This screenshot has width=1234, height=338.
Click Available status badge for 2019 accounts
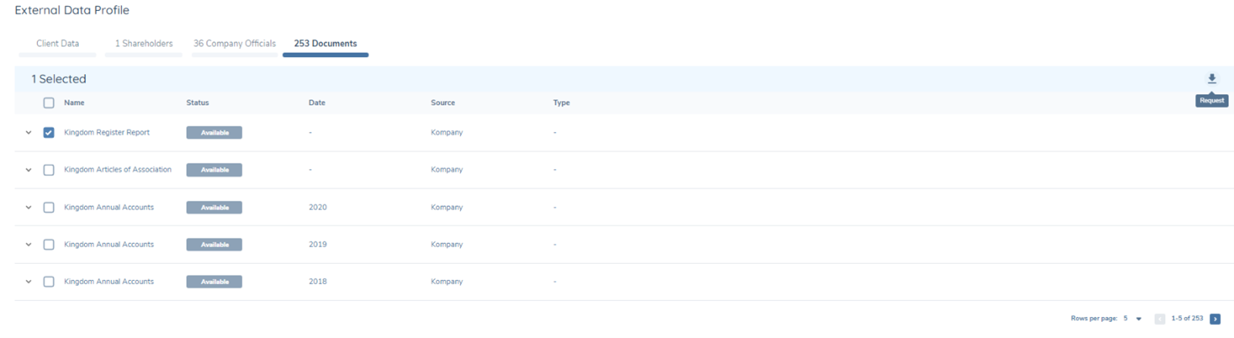(x=214, y=245)
